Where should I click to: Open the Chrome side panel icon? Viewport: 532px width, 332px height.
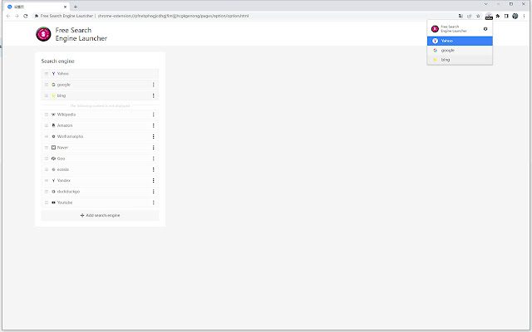[x=506, y=16]
